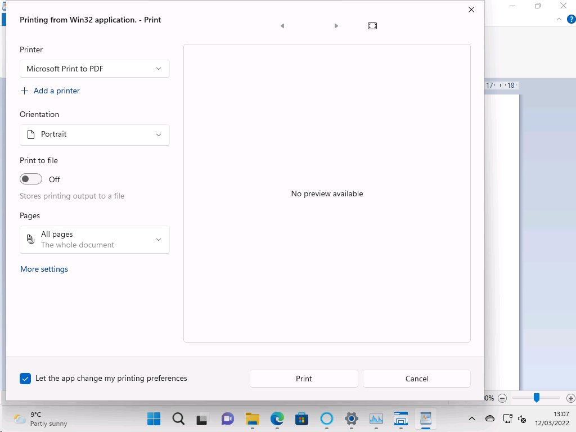Image resolution: width=576 pixels, height=432 pixels.
Task: Click the network tray icon
Action: pos(508,418)
